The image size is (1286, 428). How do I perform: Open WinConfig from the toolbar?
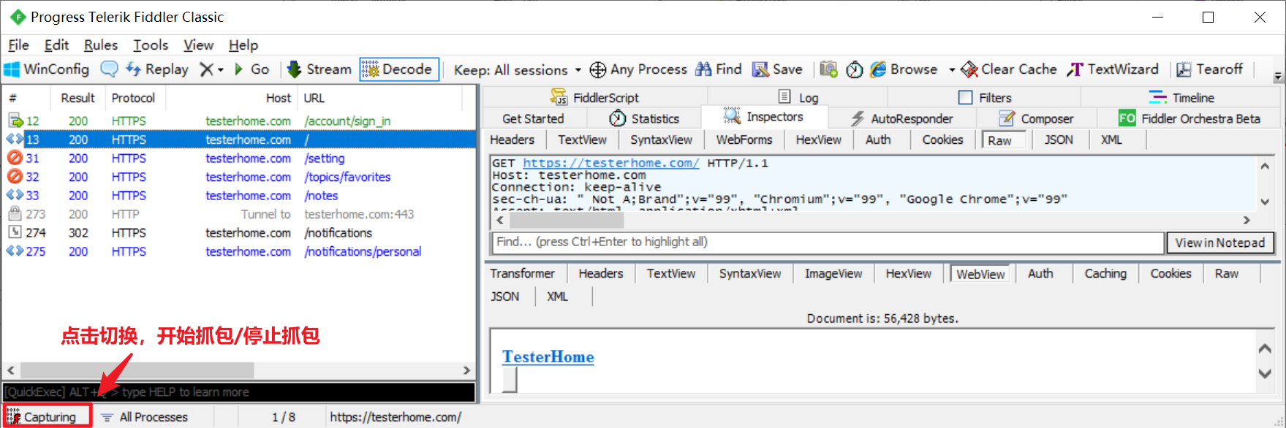click(47, 69)
